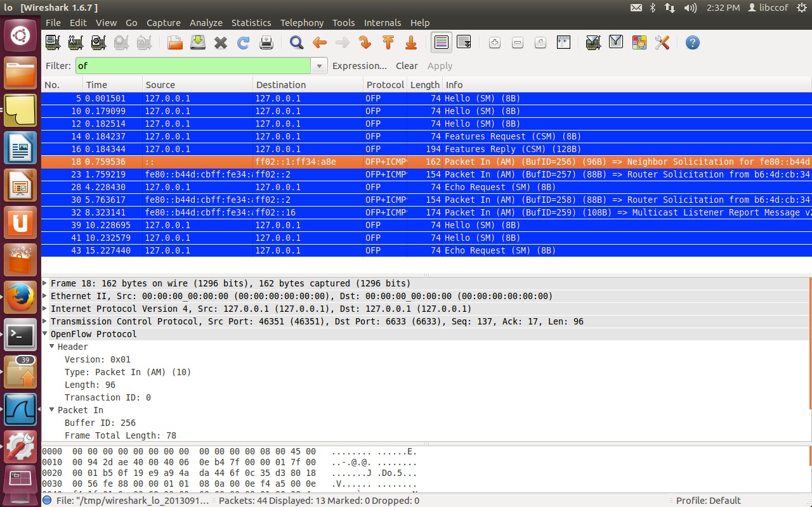812x507 pixels.
Task: Edit capture filters icon
Action: (593, 42)
